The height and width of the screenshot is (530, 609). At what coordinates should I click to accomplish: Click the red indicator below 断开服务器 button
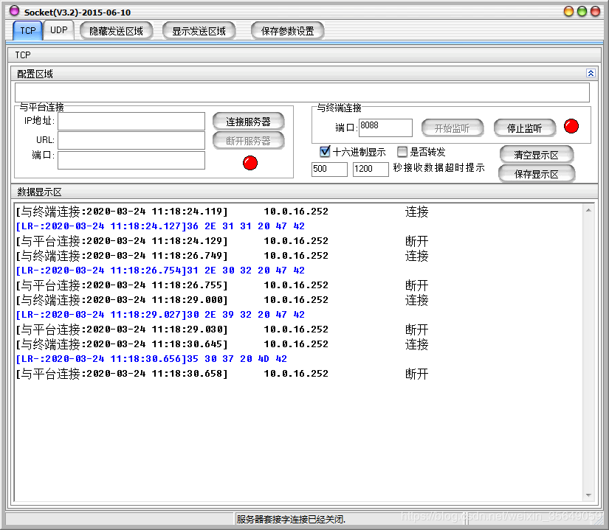click(x=250, y=163)
